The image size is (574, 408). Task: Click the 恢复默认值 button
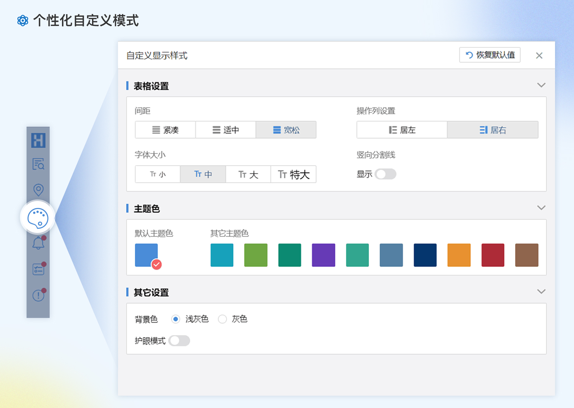pyautogui.click(x=490, y=55)
